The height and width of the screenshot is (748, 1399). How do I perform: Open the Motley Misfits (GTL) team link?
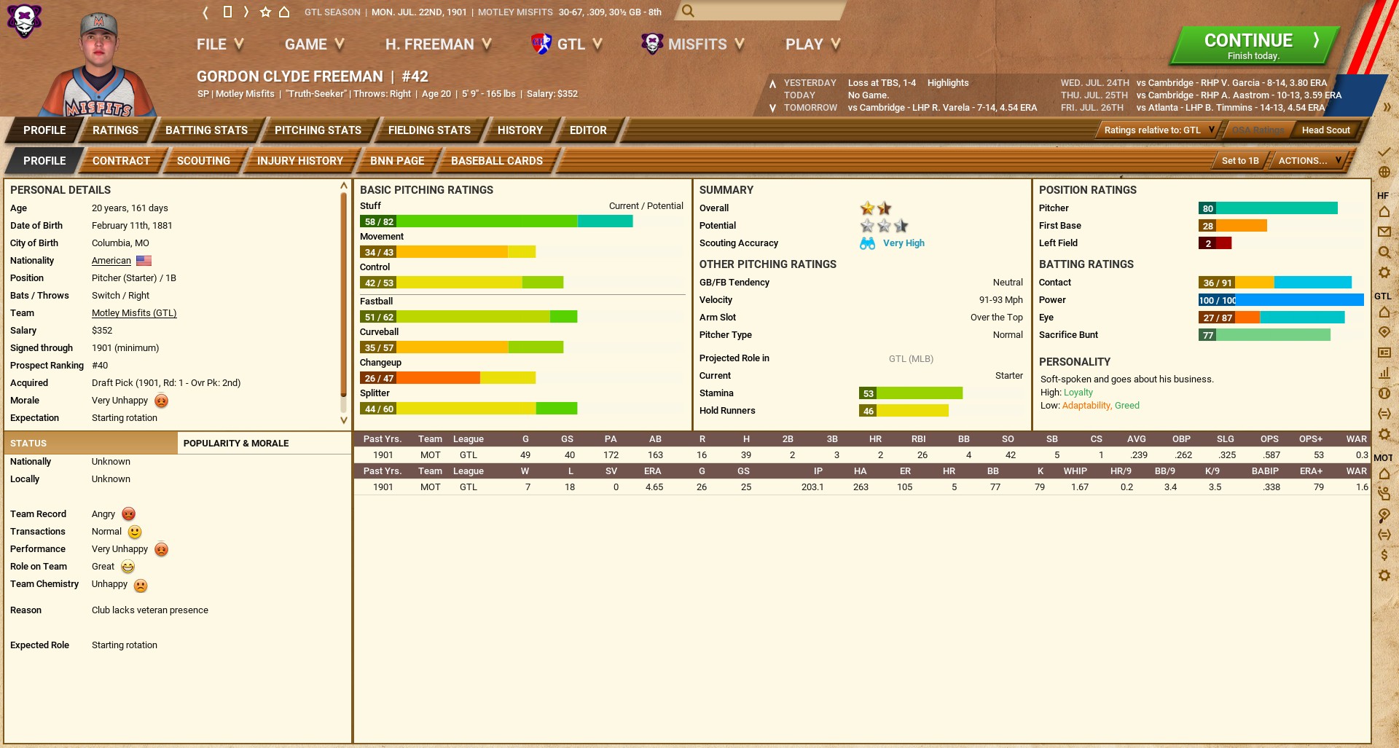pyautogui.click(x=134, y=313)
